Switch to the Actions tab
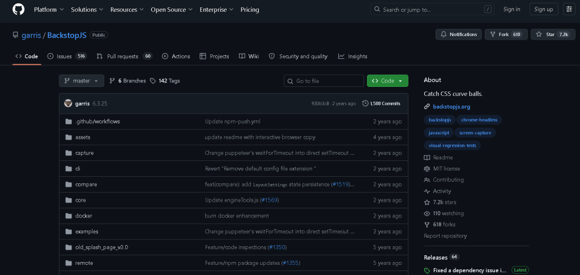This screenshot has width=580, height=275. (176, 56)
